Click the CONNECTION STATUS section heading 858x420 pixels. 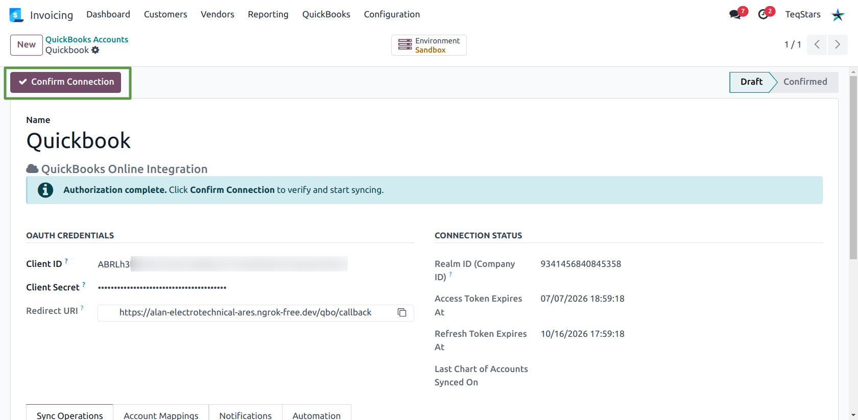(479, 235)
